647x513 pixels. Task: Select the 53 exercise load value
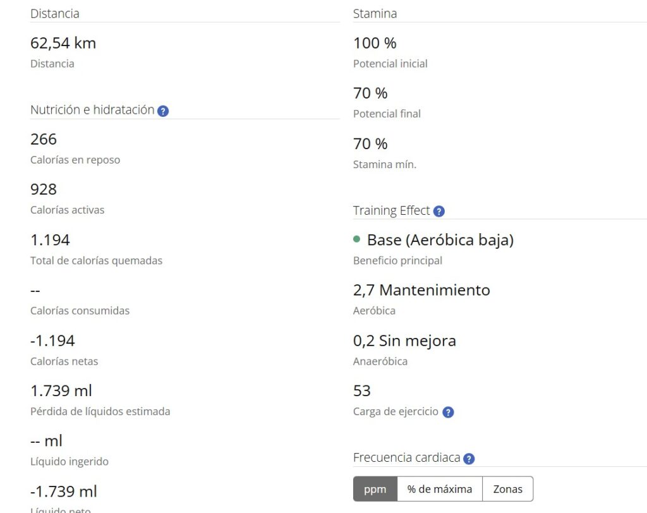[x=362, y=390]
